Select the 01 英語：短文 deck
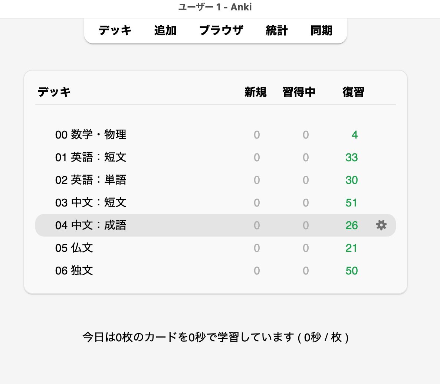Screen dimensions: 440x384 91,157
